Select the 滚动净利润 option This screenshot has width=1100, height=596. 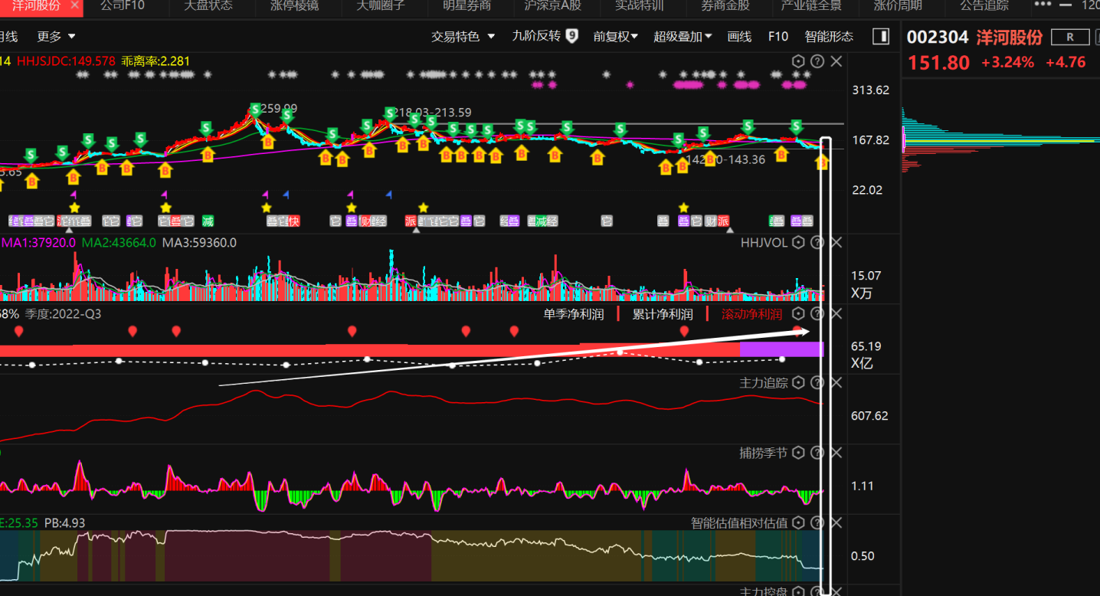(751, 314)
